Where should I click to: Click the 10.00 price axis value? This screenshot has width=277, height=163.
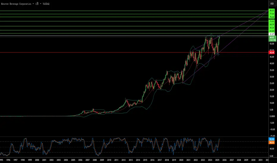[272, 103]
